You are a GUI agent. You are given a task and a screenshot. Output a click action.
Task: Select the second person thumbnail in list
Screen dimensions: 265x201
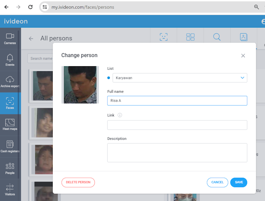[x=42, y=123]
